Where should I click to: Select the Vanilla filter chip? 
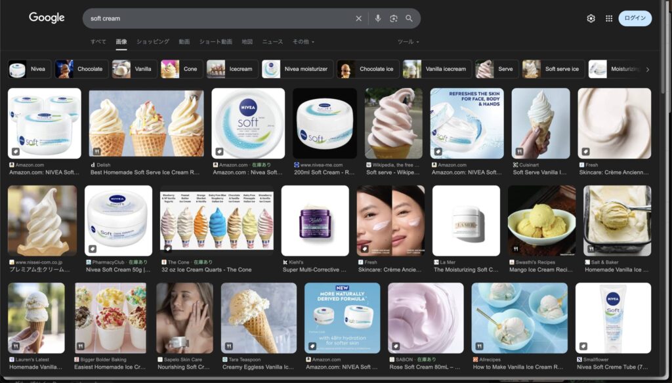pyautogui.click(x=135, y=69)
